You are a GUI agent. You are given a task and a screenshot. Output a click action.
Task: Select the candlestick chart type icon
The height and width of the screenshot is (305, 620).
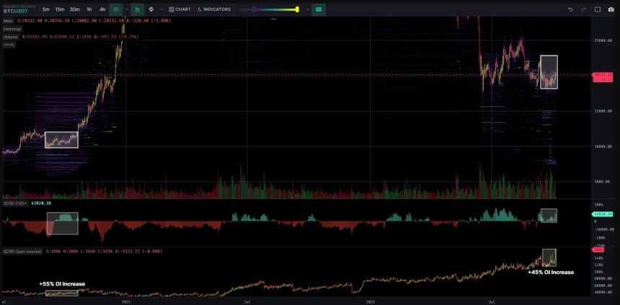pyautogui.click(x=138, y=9)
